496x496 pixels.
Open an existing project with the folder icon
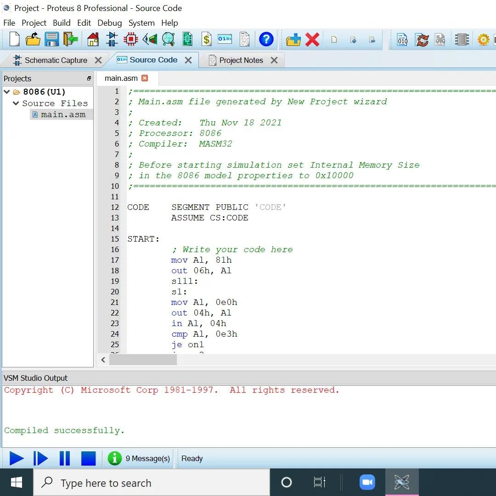(33, 39)
